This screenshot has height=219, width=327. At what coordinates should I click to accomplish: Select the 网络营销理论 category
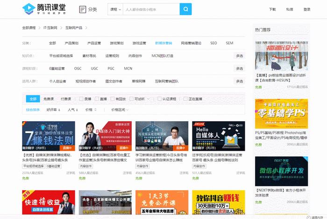(x=191, y=43)
